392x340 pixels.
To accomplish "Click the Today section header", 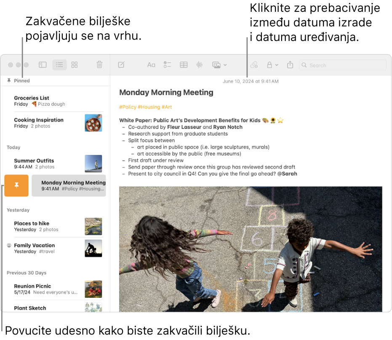I will click(13, 147).
